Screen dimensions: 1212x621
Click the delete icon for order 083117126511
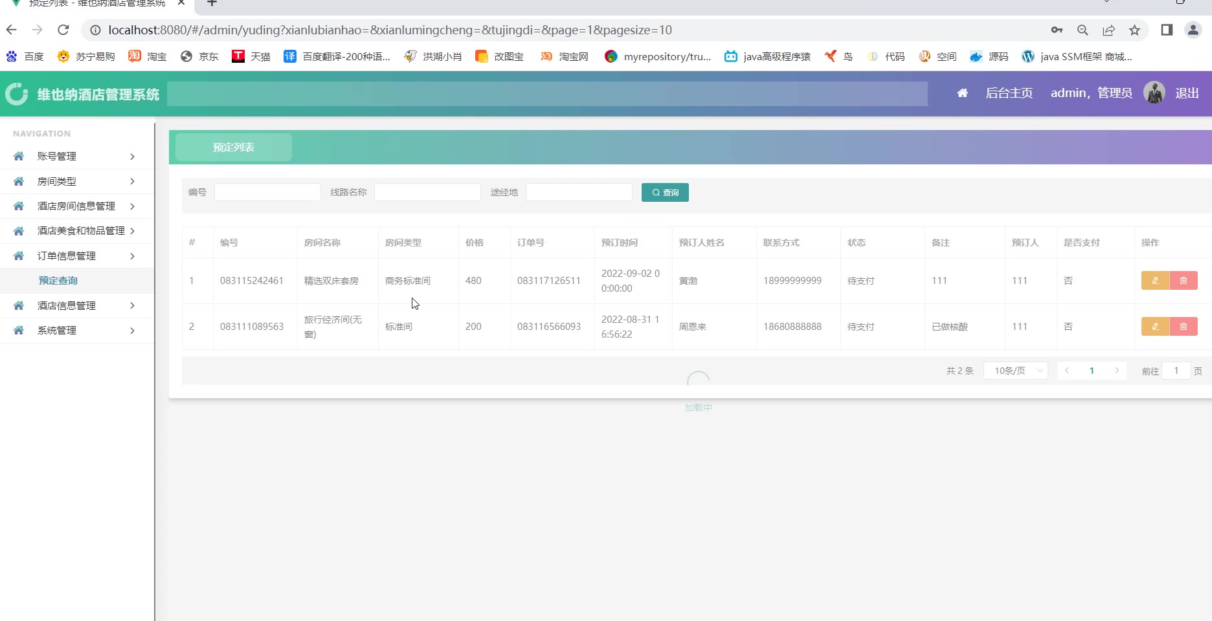pos(1184,281)
